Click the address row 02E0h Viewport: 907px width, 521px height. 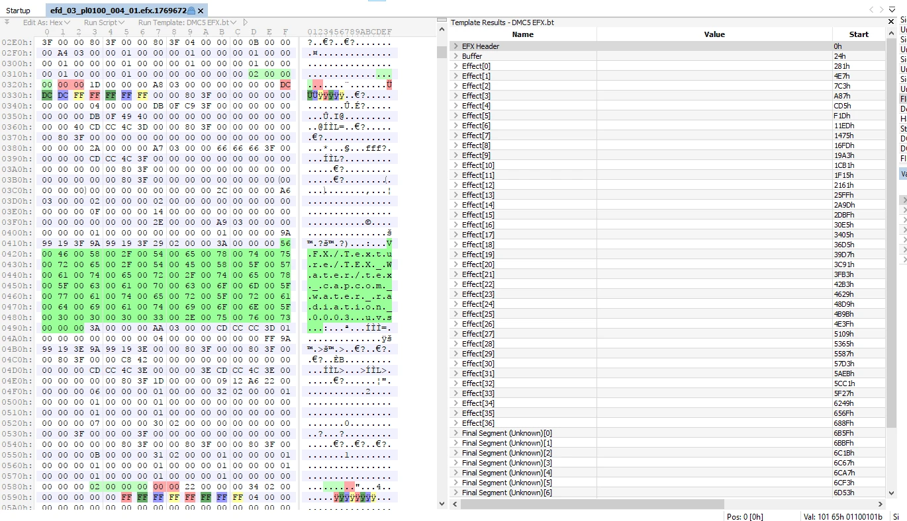tap(16, 42)
